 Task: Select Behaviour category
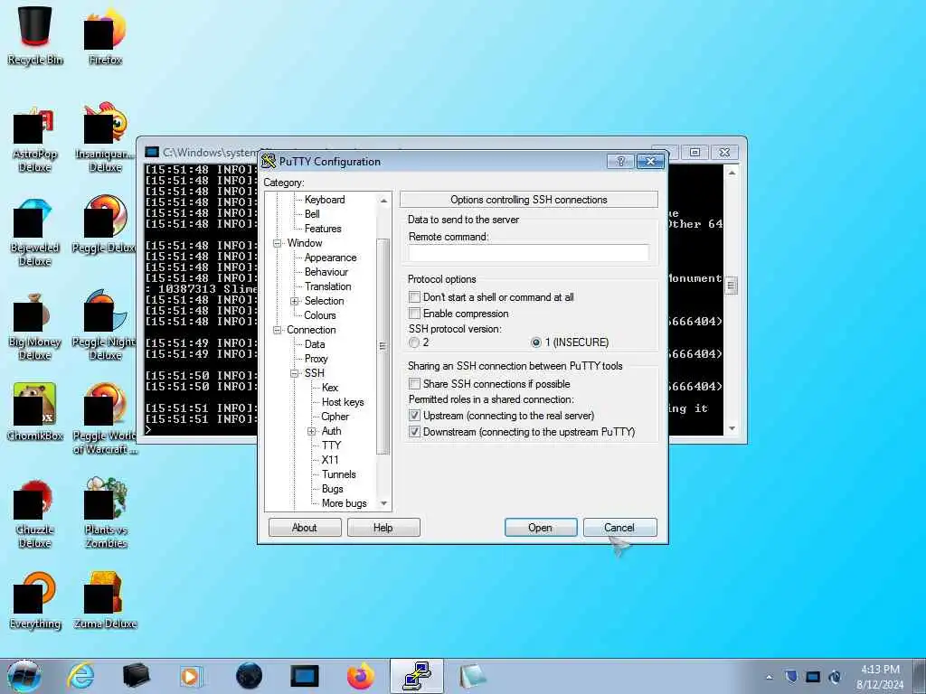click(x=326, y=272)
